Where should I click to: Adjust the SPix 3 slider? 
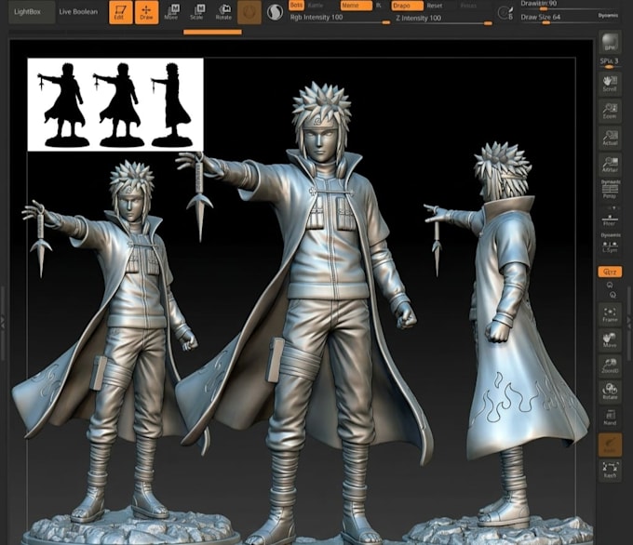click(x=609, y=63)
